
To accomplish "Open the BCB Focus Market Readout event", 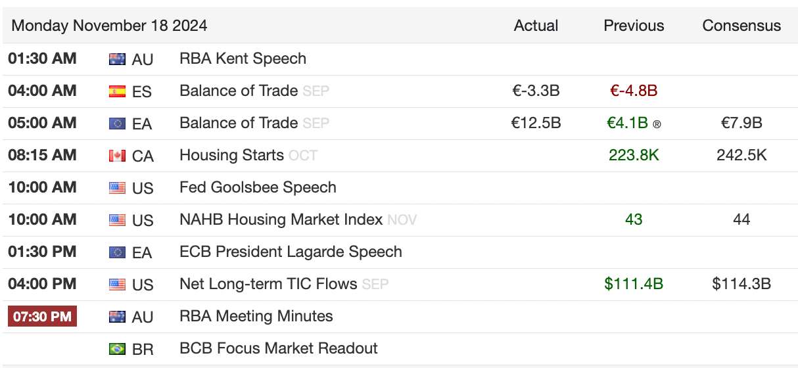I will tap(279, 348).
